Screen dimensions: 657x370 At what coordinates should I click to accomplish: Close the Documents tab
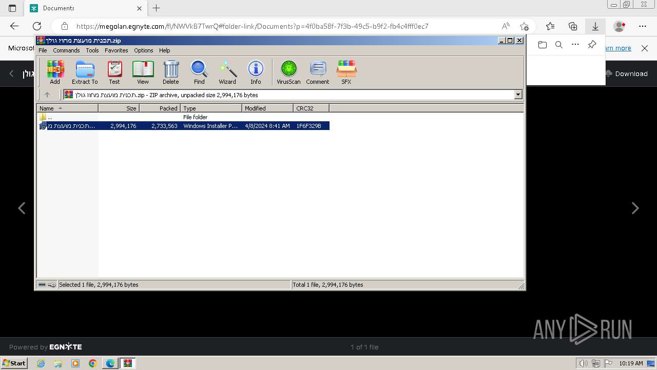(x=140, y=8)
